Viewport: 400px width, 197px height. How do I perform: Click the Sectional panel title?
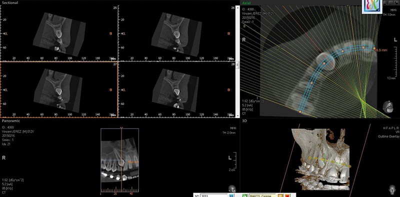[10, 3]
